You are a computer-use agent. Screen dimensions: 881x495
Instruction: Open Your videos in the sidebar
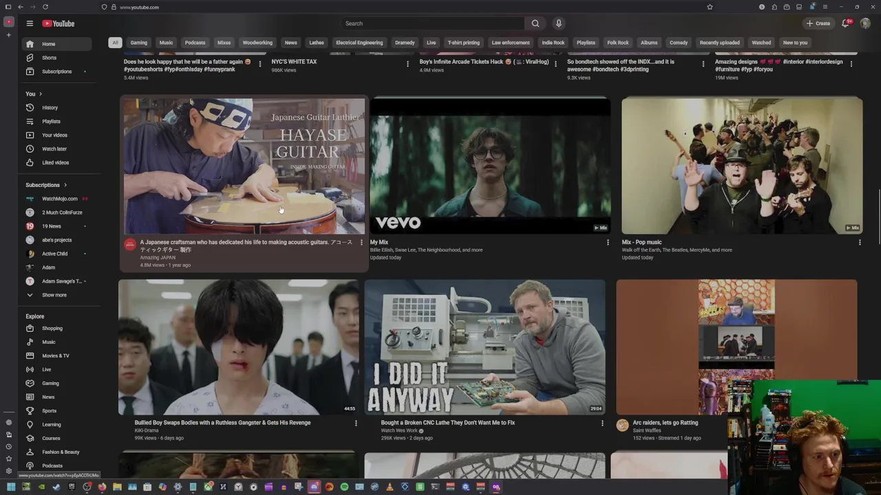pos(55,135)
